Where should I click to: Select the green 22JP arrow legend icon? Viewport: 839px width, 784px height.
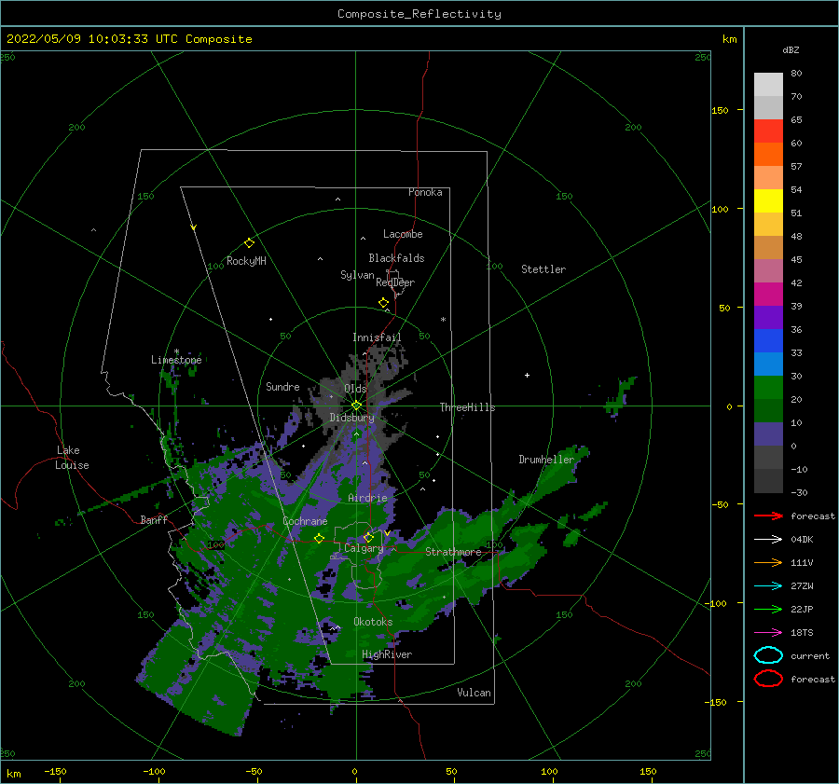click(768, 609)
